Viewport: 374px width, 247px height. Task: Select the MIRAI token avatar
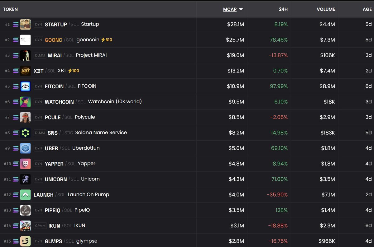pyautogui.click(x=26, y=55)
